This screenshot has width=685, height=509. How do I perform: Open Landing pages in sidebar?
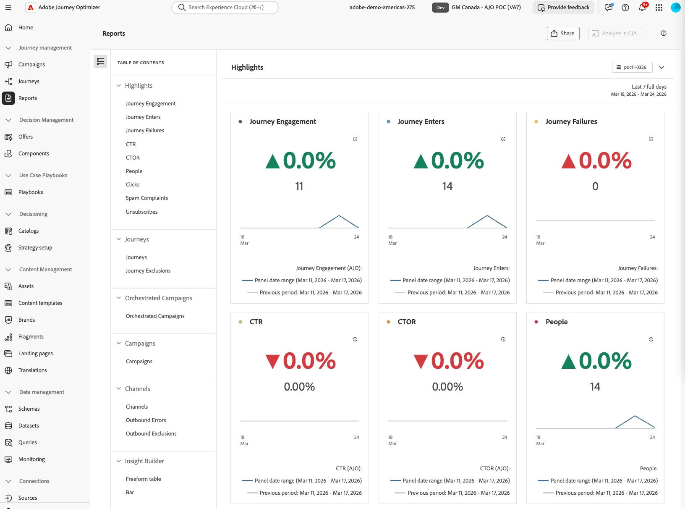coord(36,354)
